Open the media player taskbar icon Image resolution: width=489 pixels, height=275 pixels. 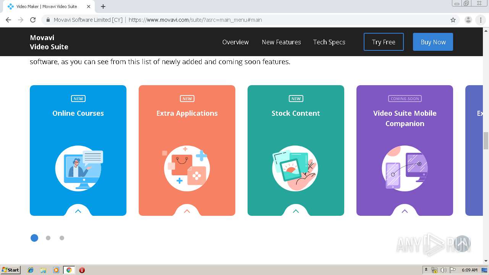point(56,270)
